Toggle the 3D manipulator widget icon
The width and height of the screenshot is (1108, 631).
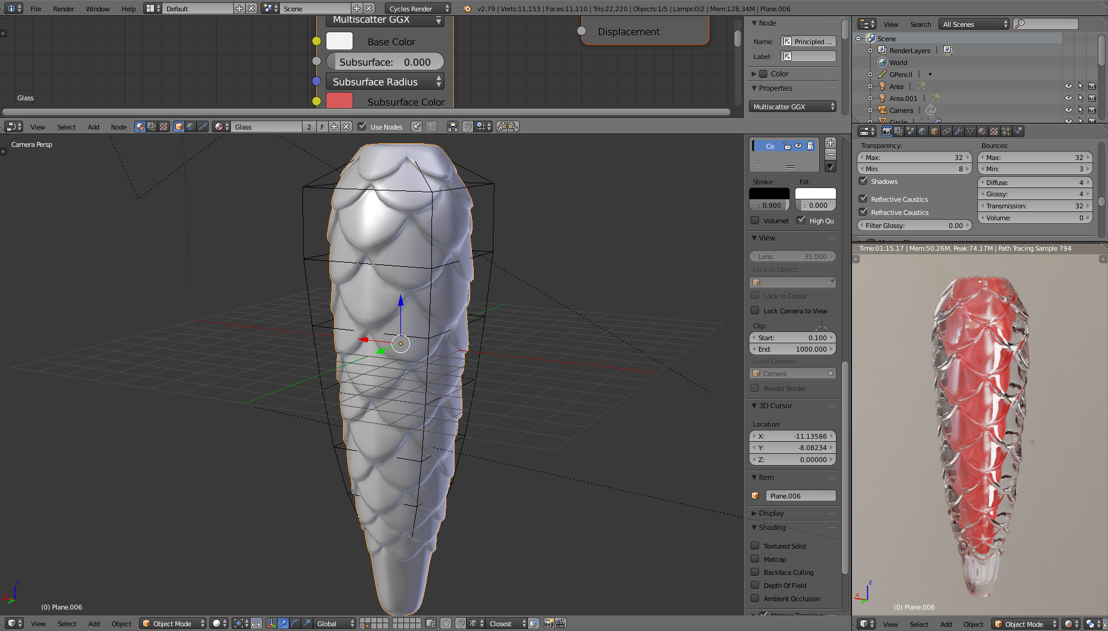[271, 623]
